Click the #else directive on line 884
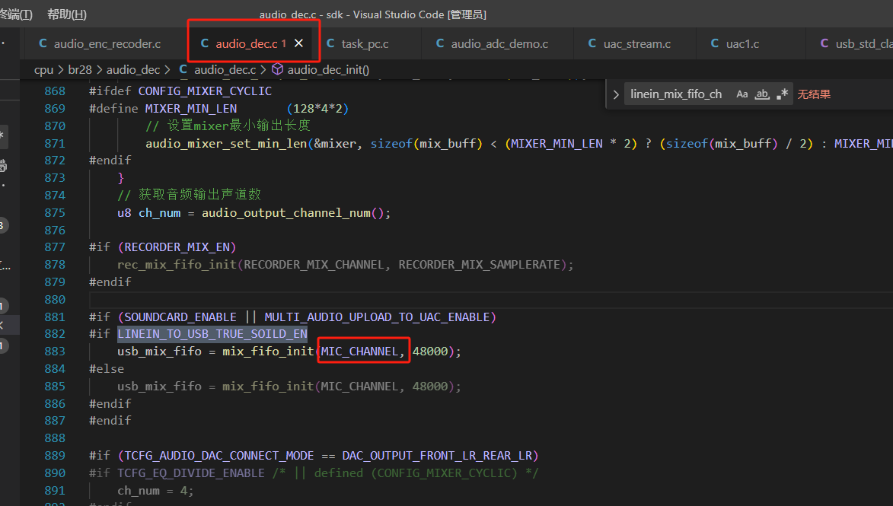 coord(107,369)
